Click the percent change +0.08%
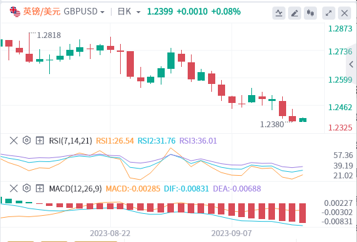 point(226,11)
